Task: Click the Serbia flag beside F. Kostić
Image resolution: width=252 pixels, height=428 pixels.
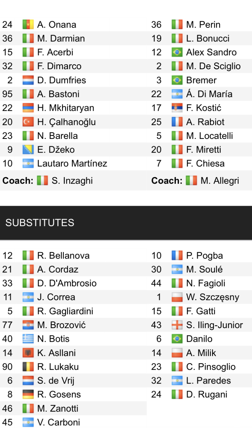Action: (x=177, y=108)
